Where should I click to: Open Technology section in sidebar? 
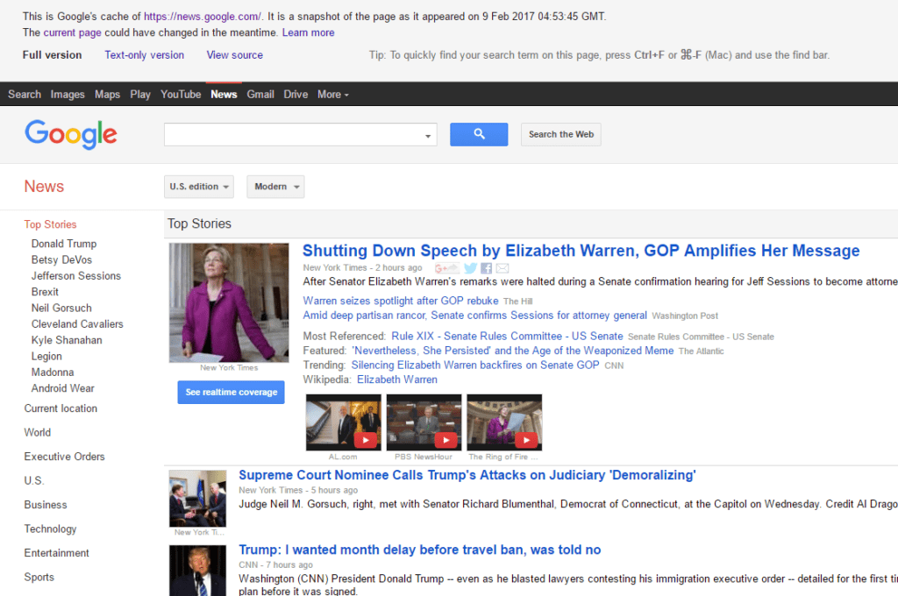point(50,529)
